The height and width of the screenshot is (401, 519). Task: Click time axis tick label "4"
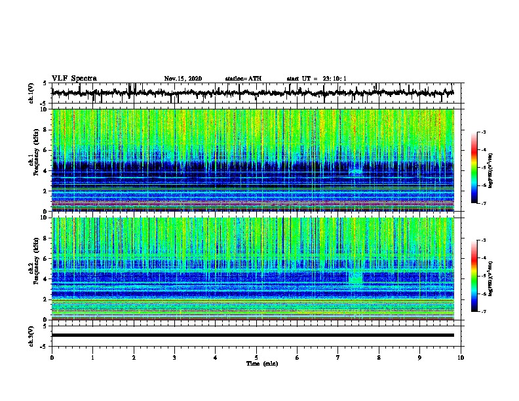click(216, 358)
